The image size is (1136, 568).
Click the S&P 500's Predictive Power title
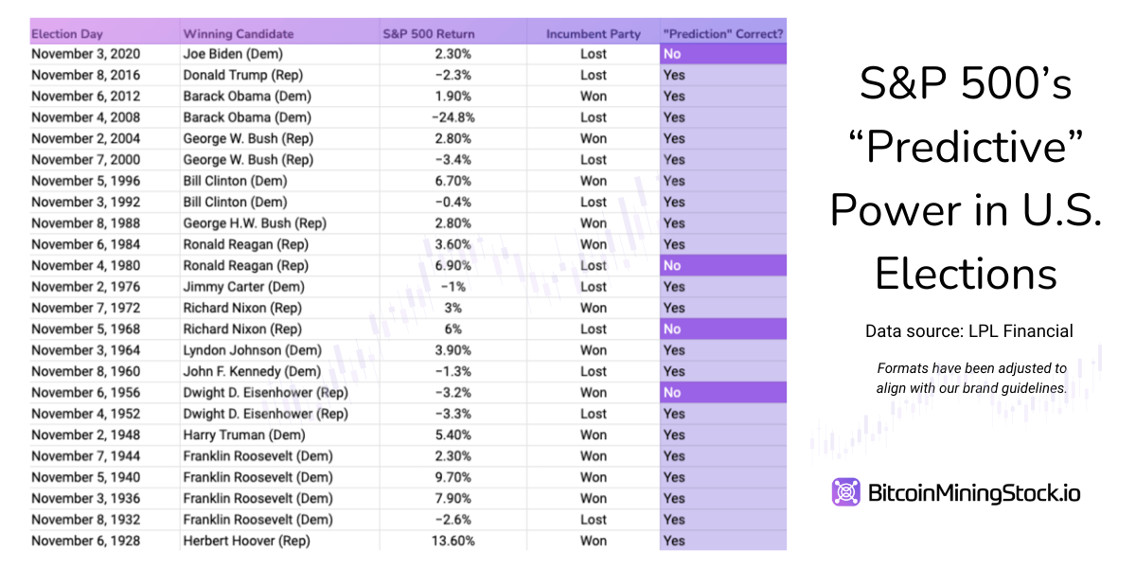(966, 180)
